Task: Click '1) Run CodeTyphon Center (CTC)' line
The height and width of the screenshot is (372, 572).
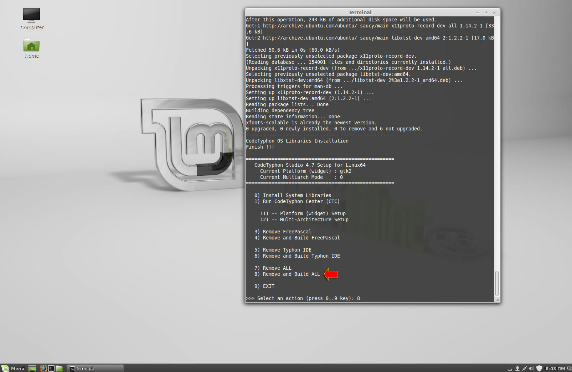Action: (297, 201)
